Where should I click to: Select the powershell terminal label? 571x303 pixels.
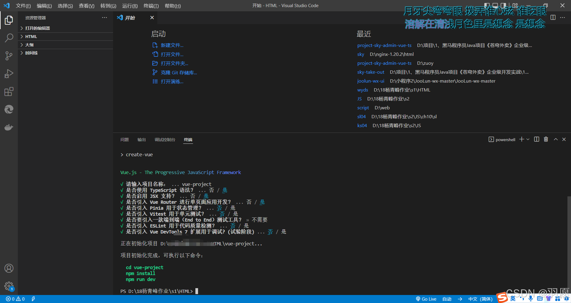tap(502, 140)
